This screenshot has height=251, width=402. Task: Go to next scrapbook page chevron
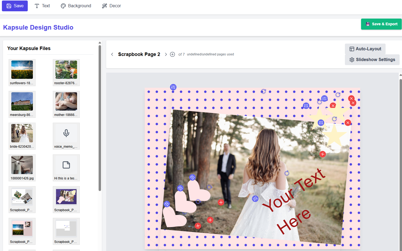[x=166, y=54]
